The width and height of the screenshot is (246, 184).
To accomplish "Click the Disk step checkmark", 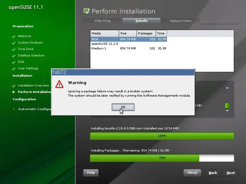I will [14, 62].
